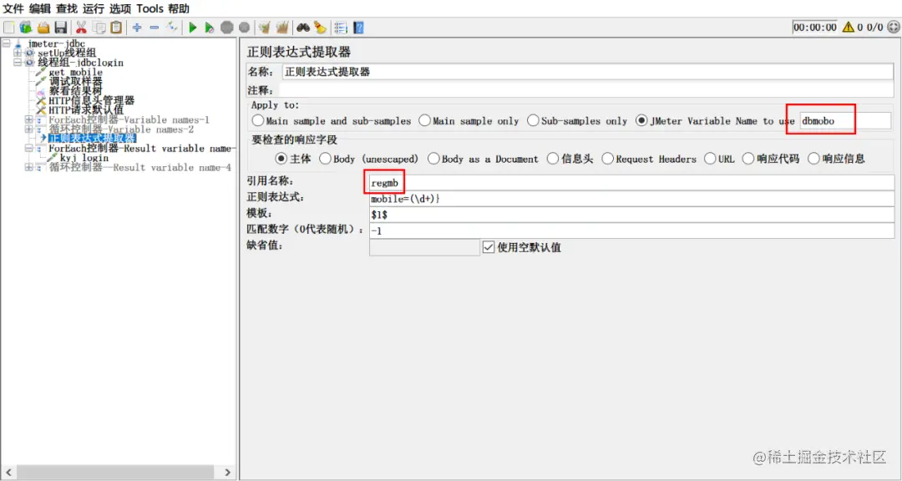This screenshot has width=902, height=481.
Task: Click the Cut scissors icon
Action: click(x=81, y=27)
